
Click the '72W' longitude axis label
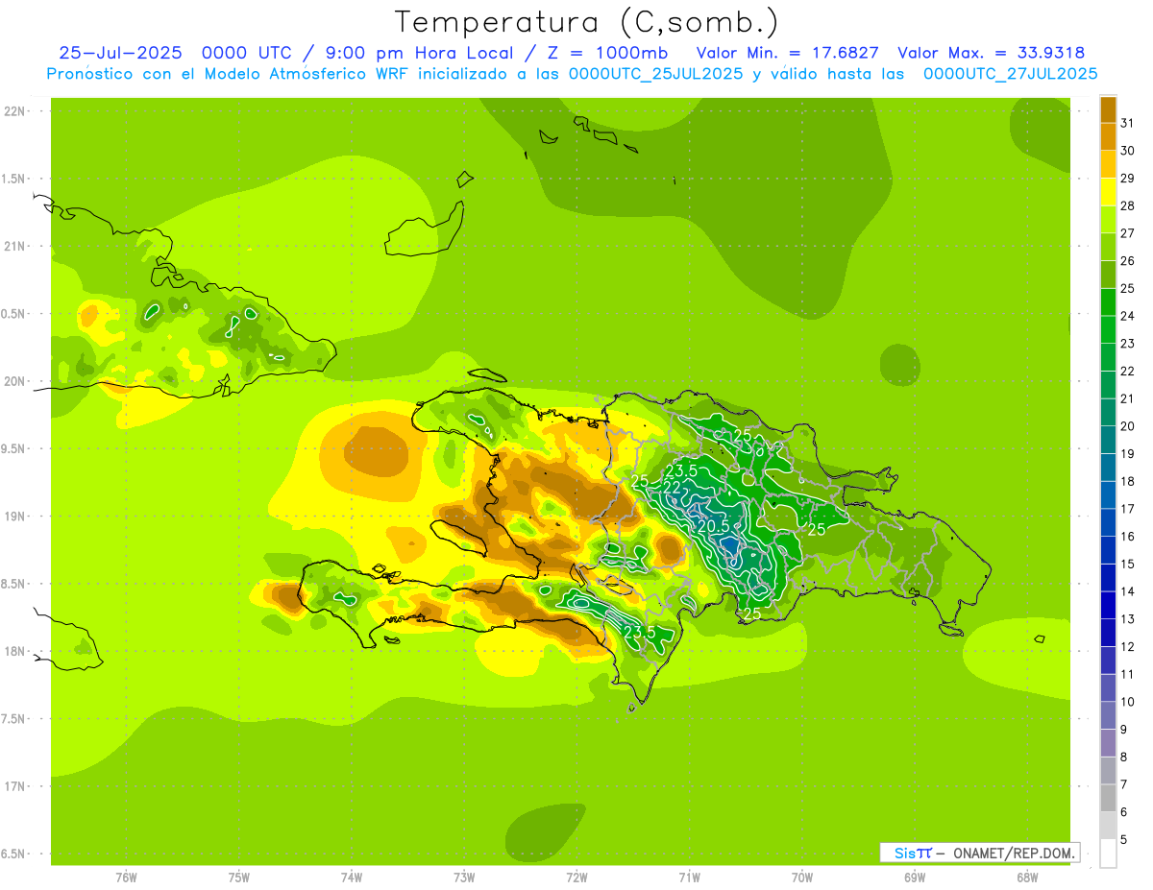point(576,878)
